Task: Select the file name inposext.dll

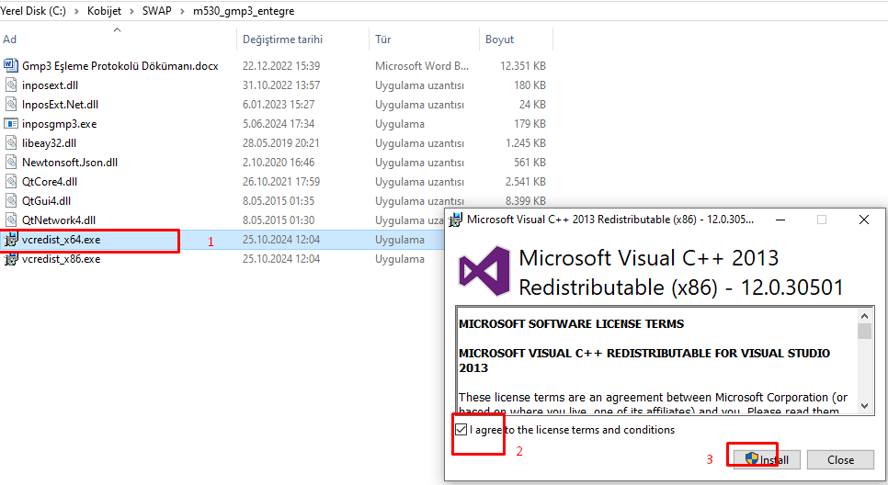Action: [x=50, y=85]
